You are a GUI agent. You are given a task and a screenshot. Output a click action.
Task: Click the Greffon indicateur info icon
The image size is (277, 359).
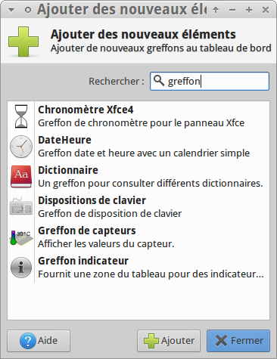21,268
